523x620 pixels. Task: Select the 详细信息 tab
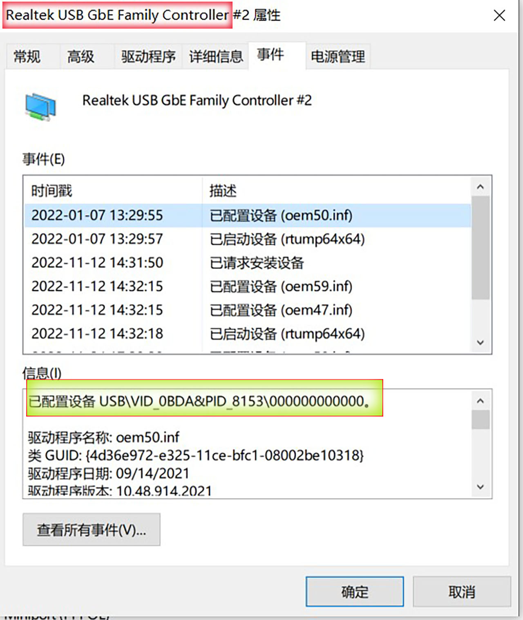[x=216, y=56]
